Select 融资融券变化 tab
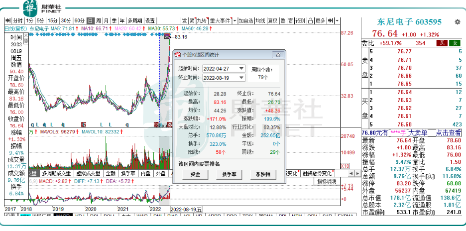This screenshot has height=231, width=466. (317, 173)
